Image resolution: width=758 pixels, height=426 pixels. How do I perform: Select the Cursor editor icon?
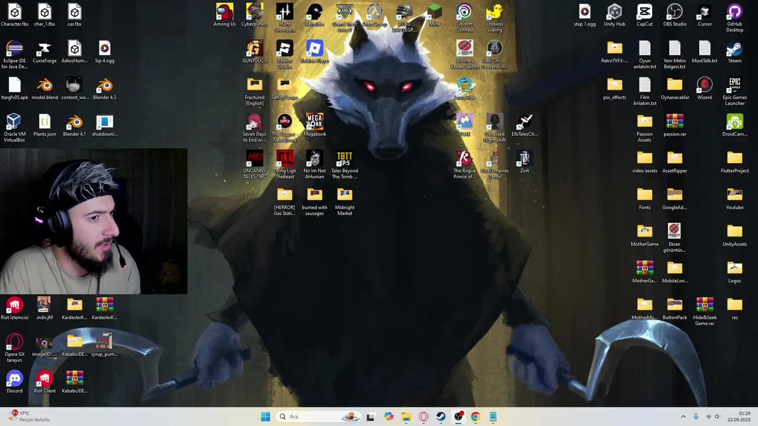click(705, 15)
